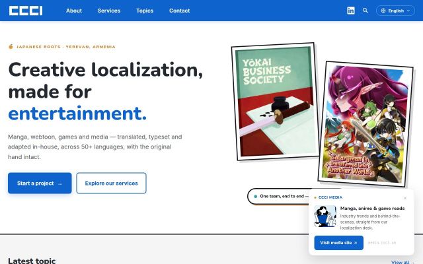Screen dimensions: 423x264
Task: Open the Topics menu item
Action: [145, 11]
